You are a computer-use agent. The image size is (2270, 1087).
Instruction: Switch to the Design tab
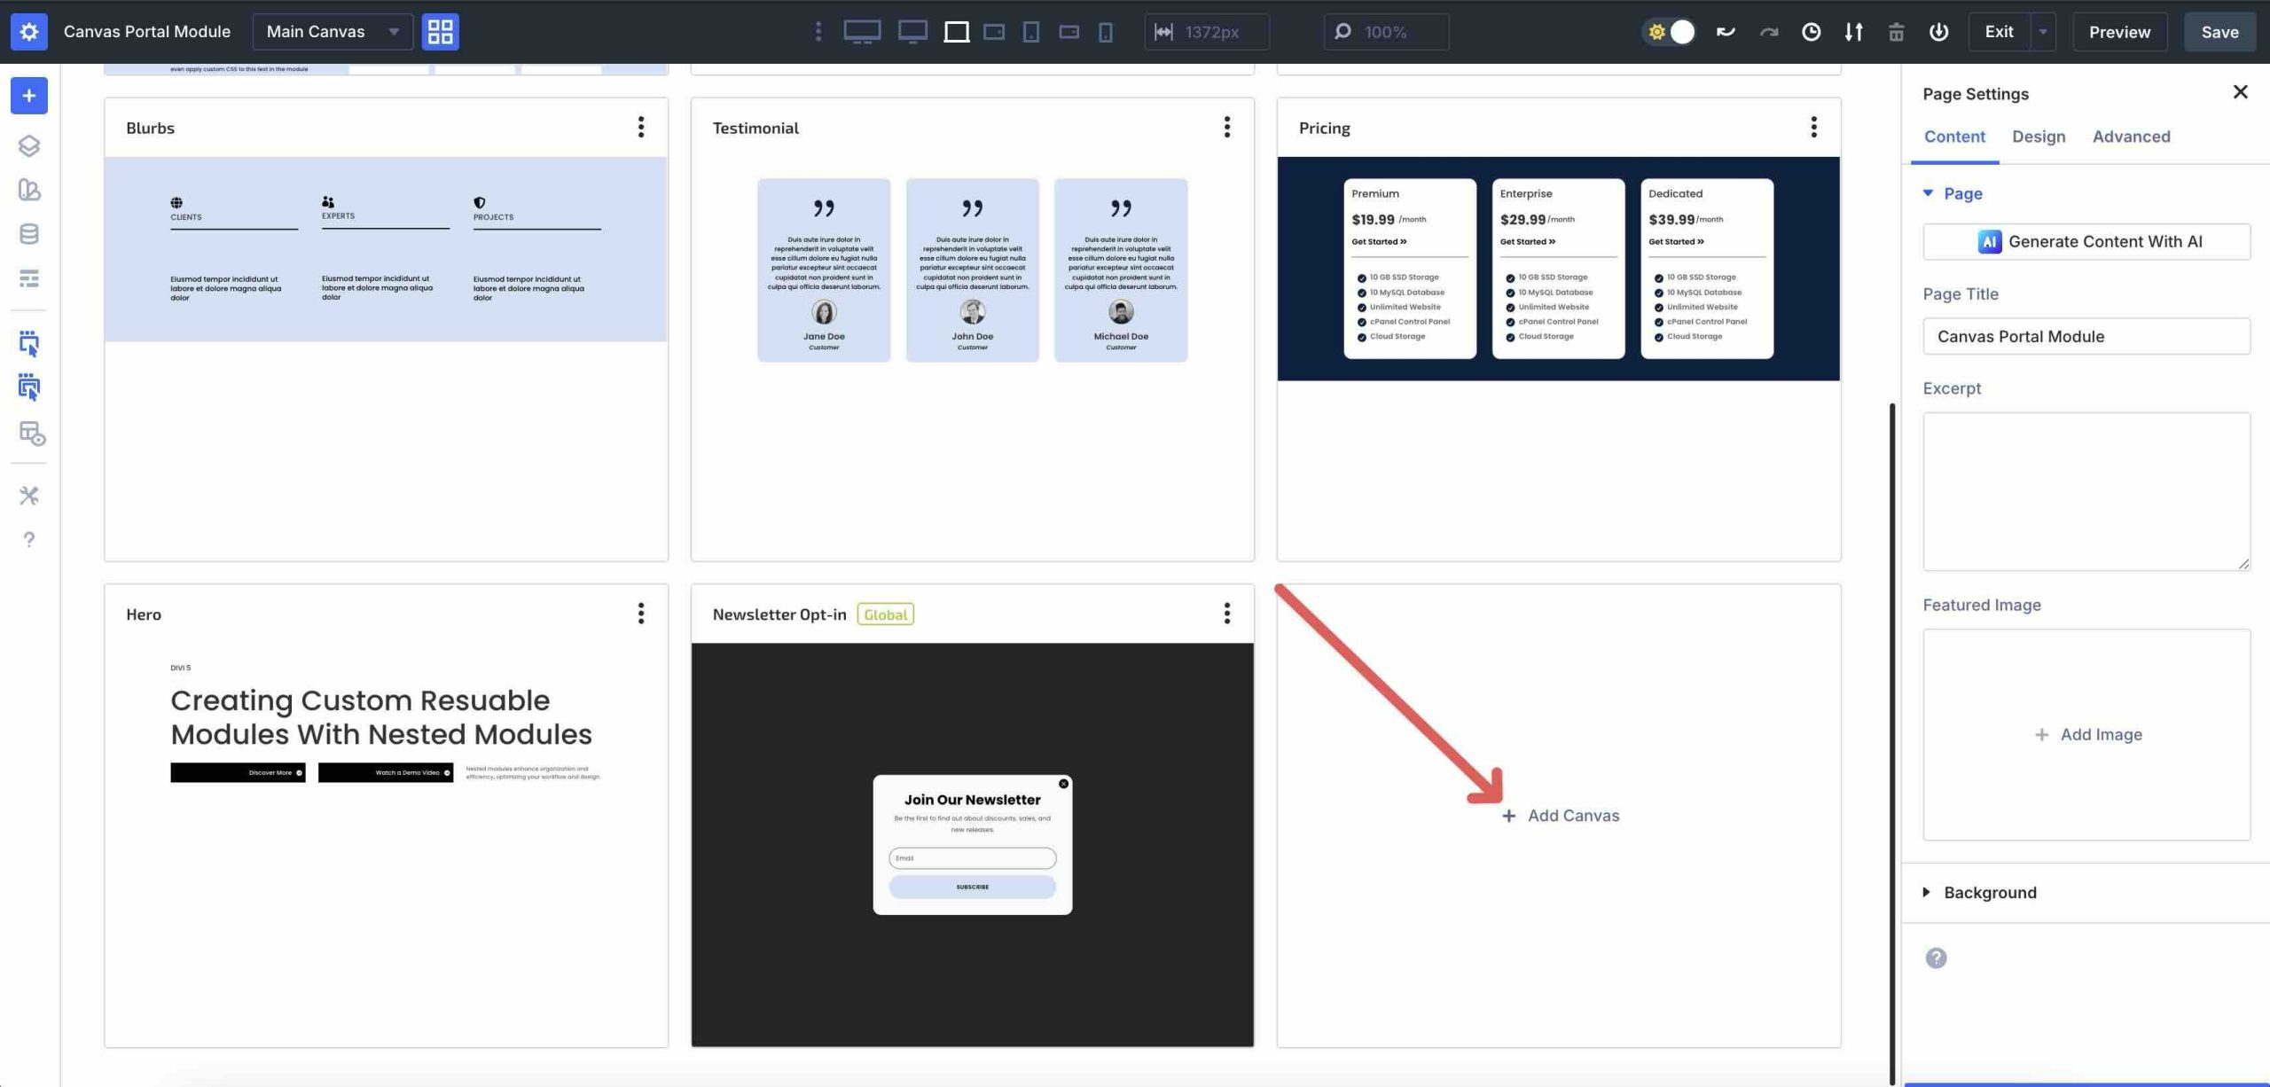(2038, 137)
